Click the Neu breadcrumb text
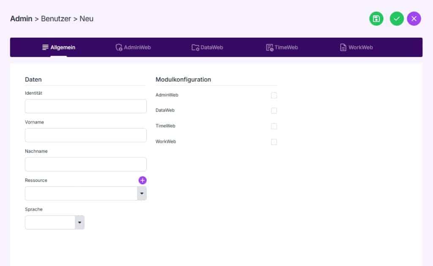The width and height of the screenshot is (433, 266). pyautogui.click(x=86, y=19)
